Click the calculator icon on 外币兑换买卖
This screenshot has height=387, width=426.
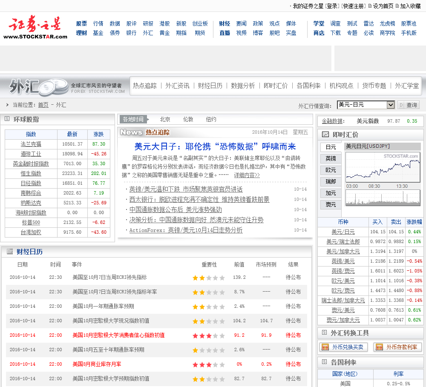(x=325, y=347)
